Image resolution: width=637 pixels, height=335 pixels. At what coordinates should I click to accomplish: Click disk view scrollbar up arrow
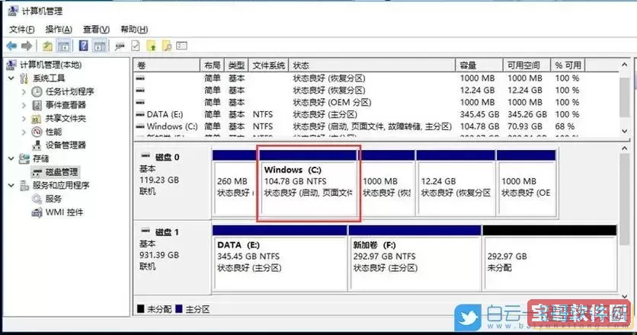click(624, 148)
